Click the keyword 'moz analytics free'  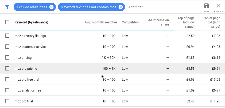click(x=28, y=90)
